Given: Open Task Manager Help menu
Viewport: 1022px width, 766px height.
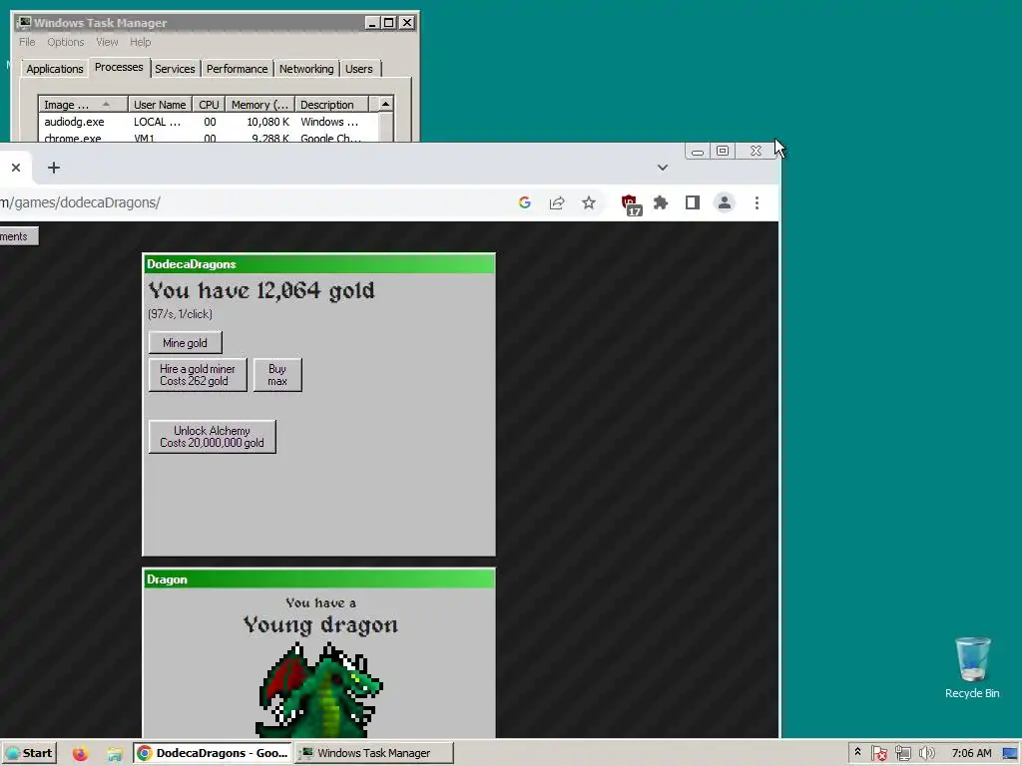Looking at the screenshot, I should click(140, 42).
